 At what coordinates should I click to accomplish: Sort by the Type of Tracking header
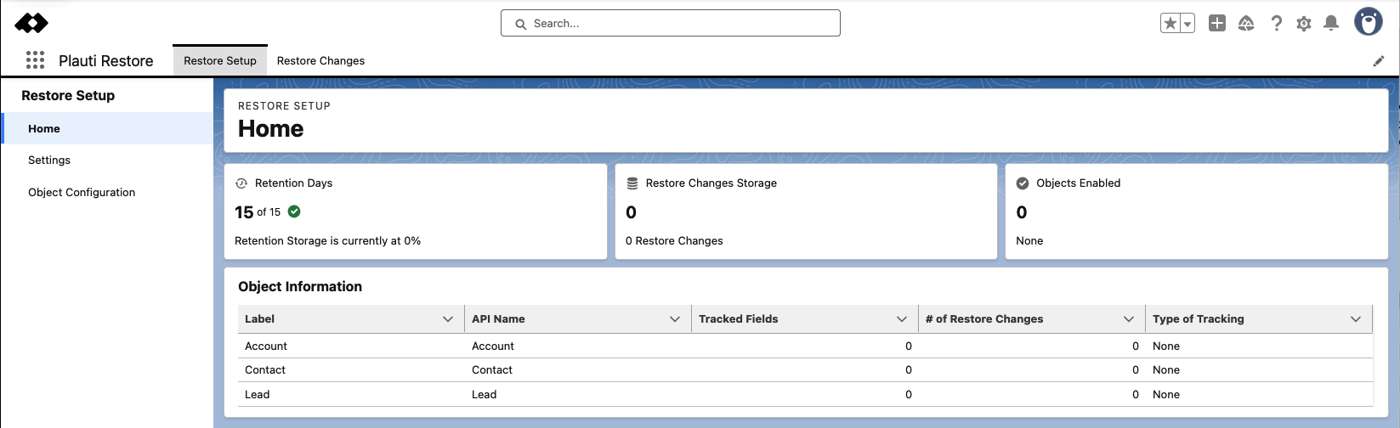pos(1198,319)
